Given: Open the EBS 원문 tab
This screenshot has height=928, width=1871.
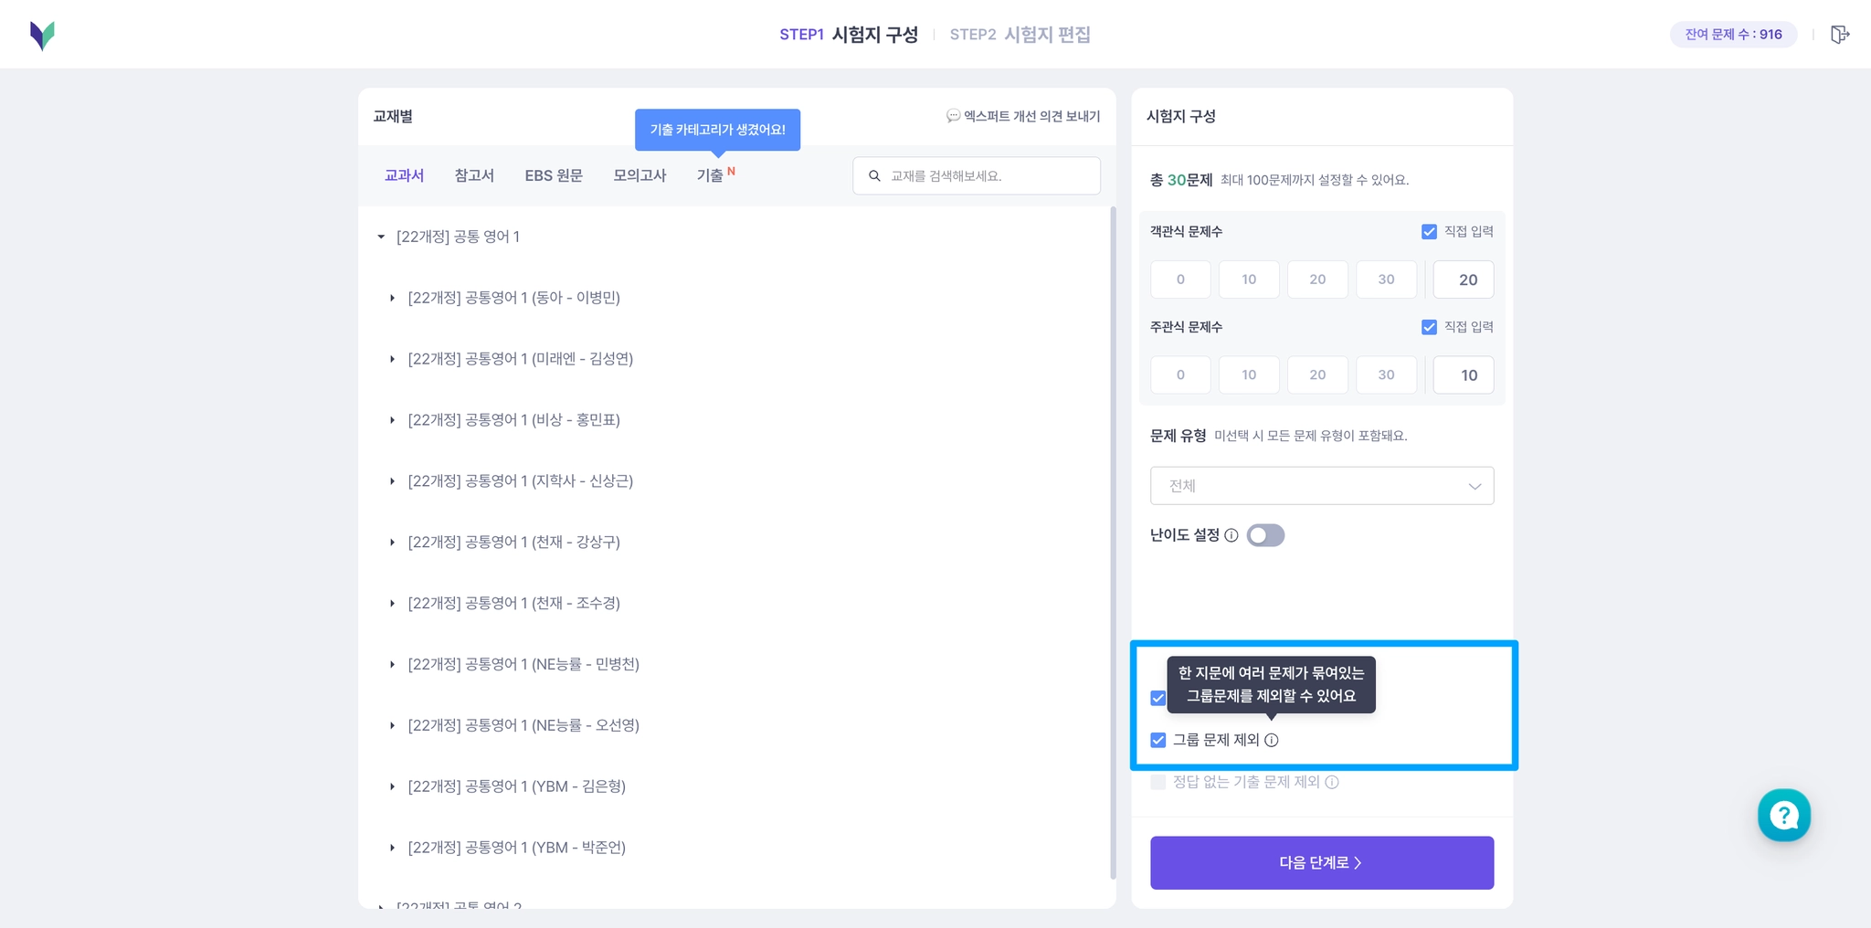Looking at the screenshot, I should coord(554,175).
